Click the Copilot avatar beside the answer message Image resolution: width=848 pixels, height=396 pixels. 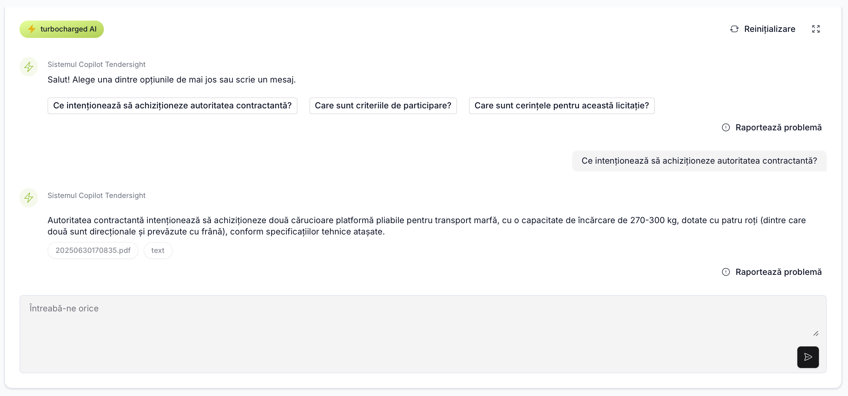tap(29, 198)
